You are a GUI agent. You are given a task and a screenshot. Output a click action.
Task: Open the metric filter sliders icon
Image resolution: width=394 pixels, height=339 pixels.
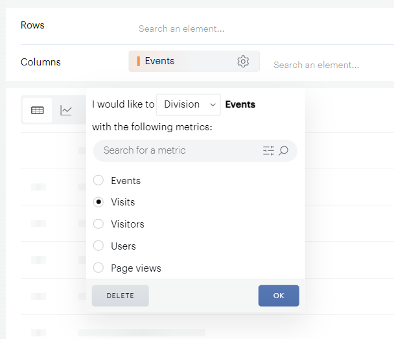[268, 150]
